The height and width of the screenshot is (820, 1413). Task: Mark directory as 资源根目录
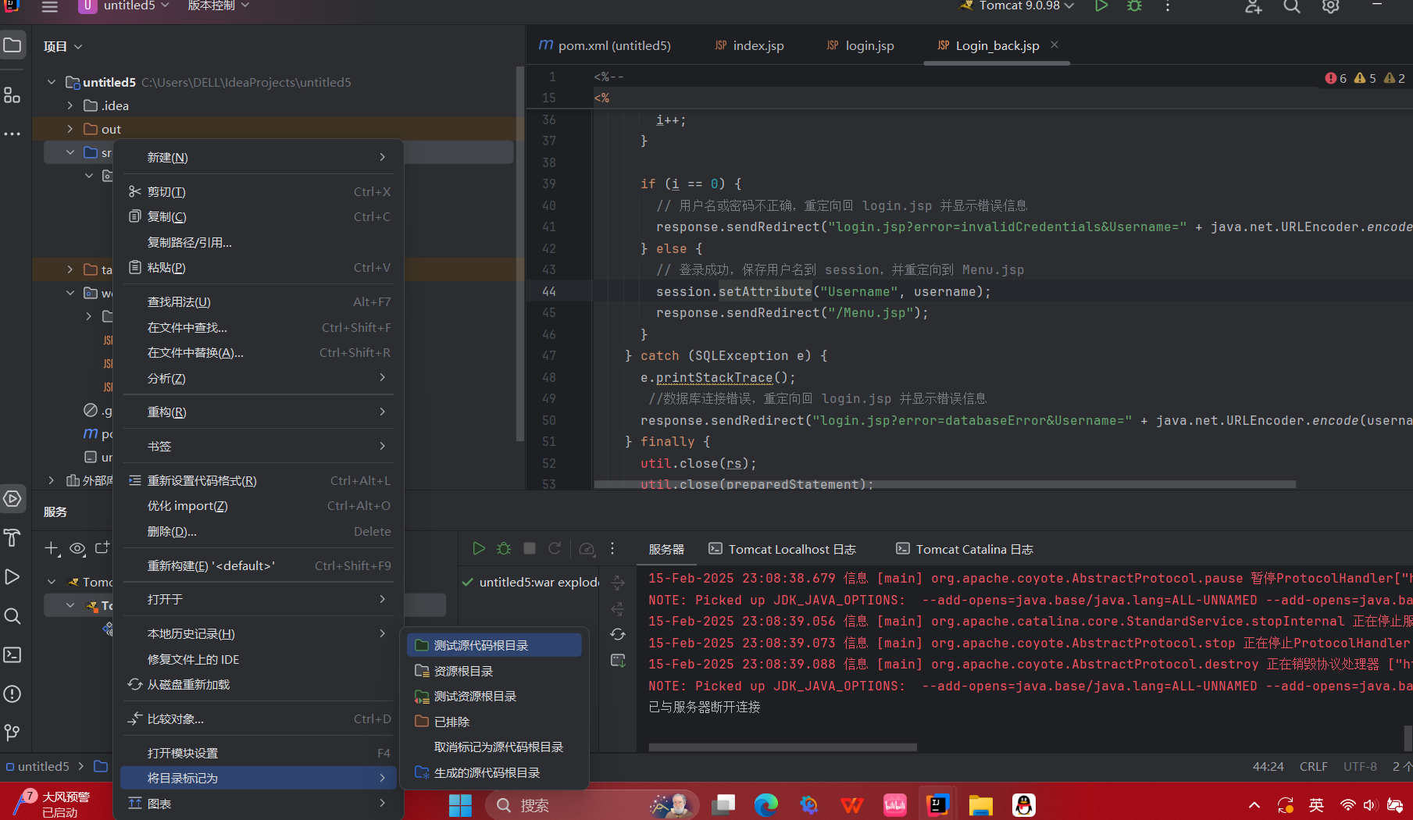[494, 671]
